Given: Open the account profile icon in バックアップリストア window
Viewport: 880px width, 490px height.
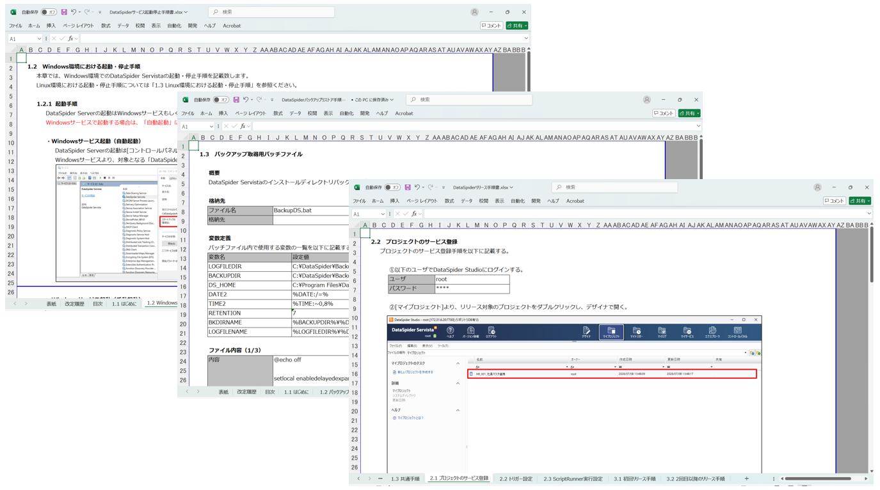Looking at the screenshot, I should click(x=646, y=100).
